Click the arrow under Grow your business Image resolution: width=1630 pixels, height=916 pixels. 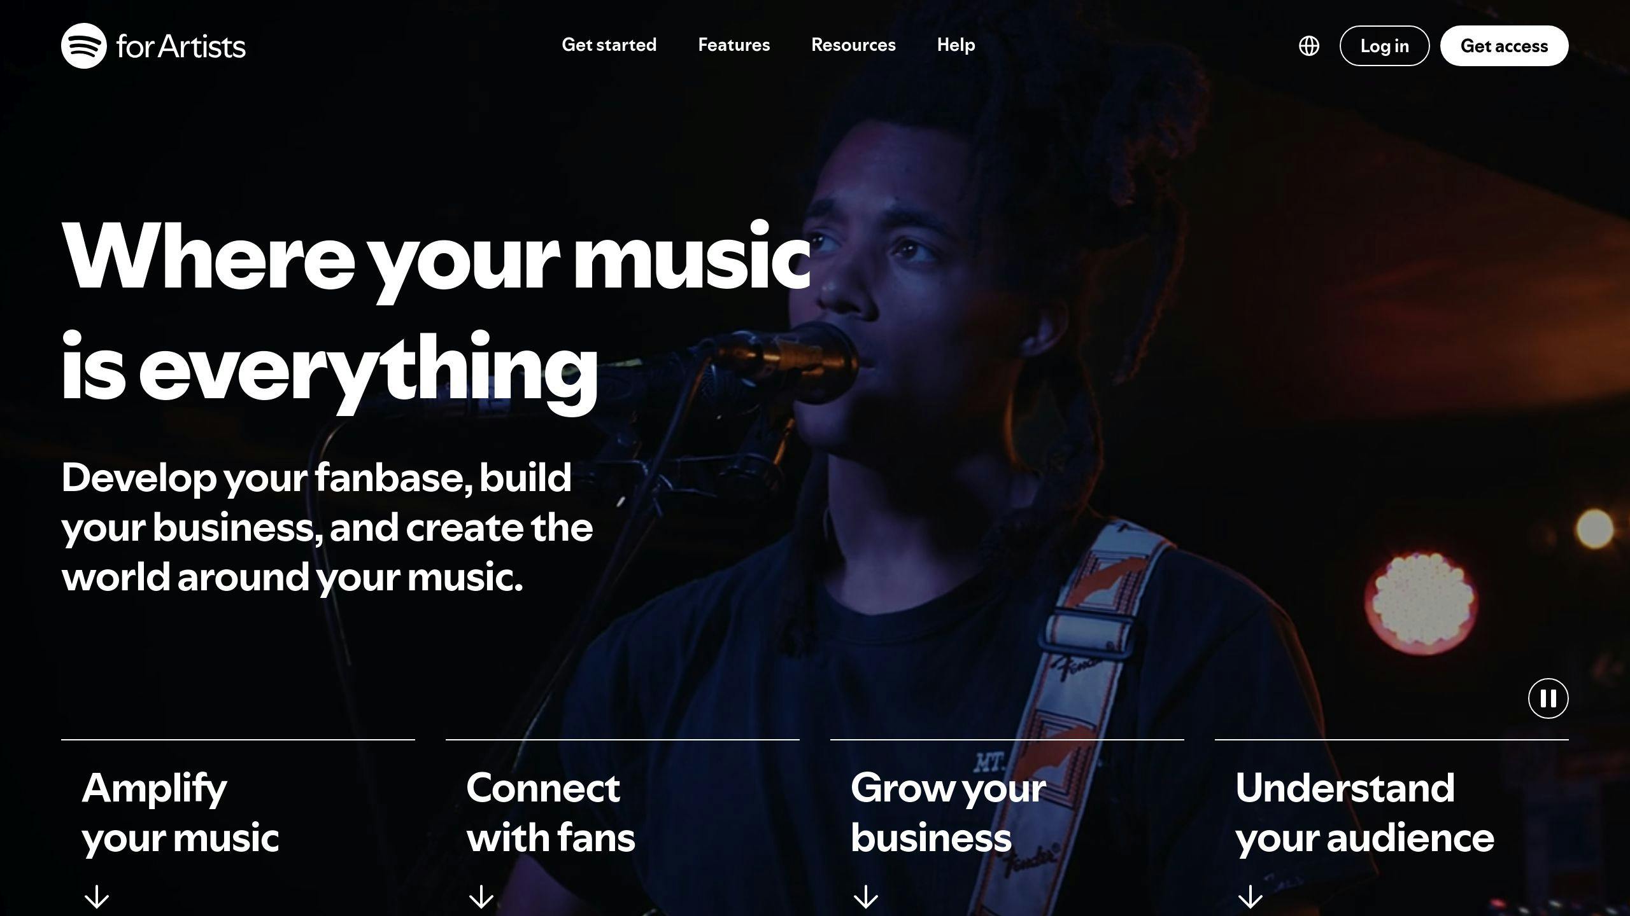(x=866, y=898)
